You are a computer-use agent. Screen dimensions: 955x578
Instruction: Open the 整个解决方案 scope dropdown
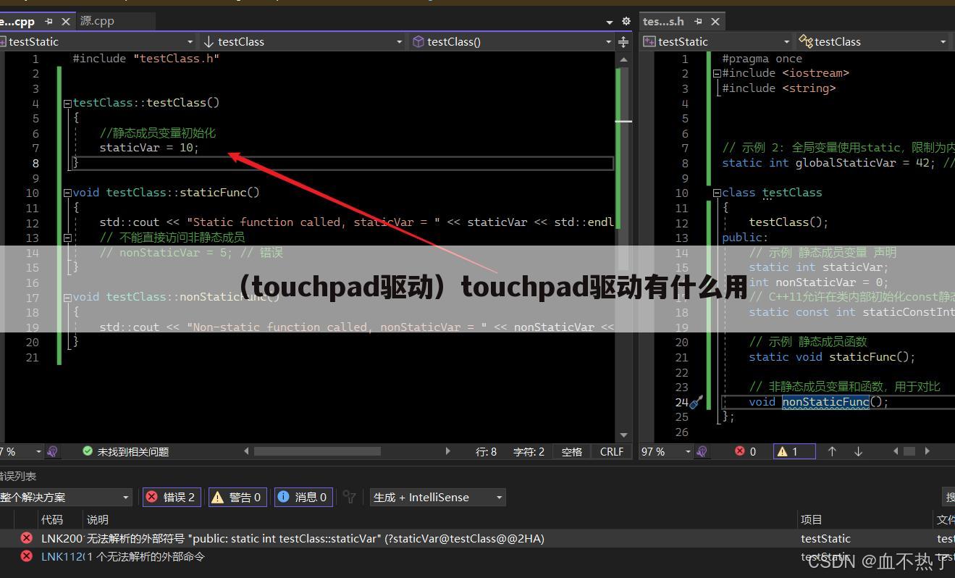point(66,497)
